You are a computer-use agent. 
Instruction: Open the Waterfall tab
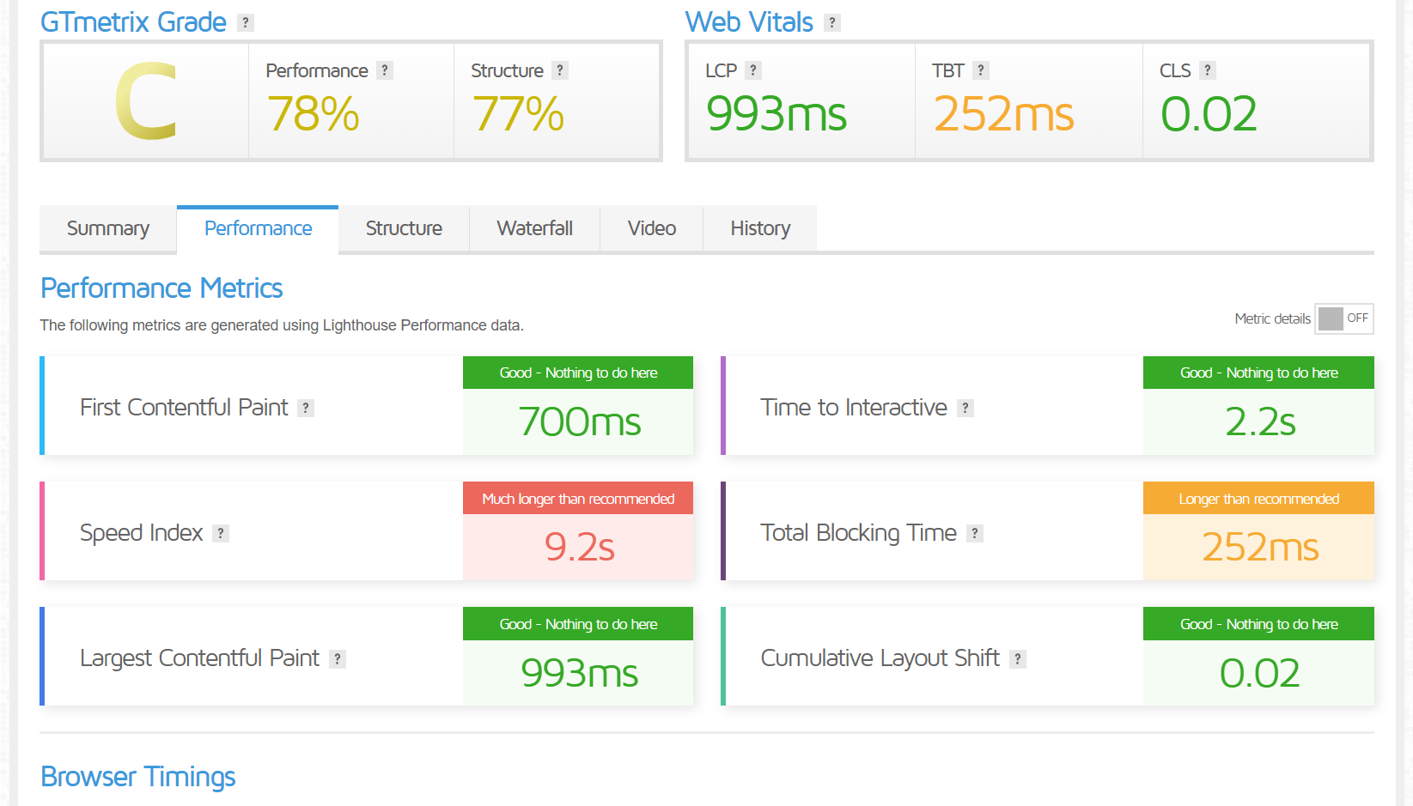(x=534, y=228)
